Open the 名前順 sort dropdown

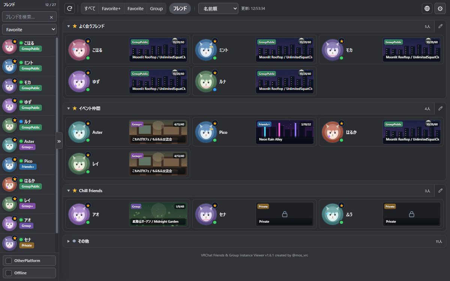[x=218, y=9]
